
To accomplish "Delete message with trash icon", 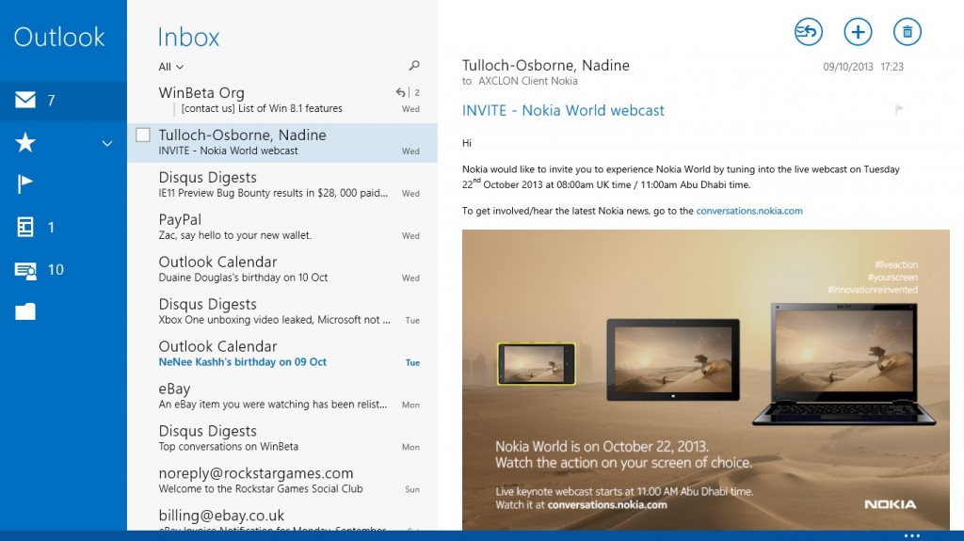I will coord(908,32).
